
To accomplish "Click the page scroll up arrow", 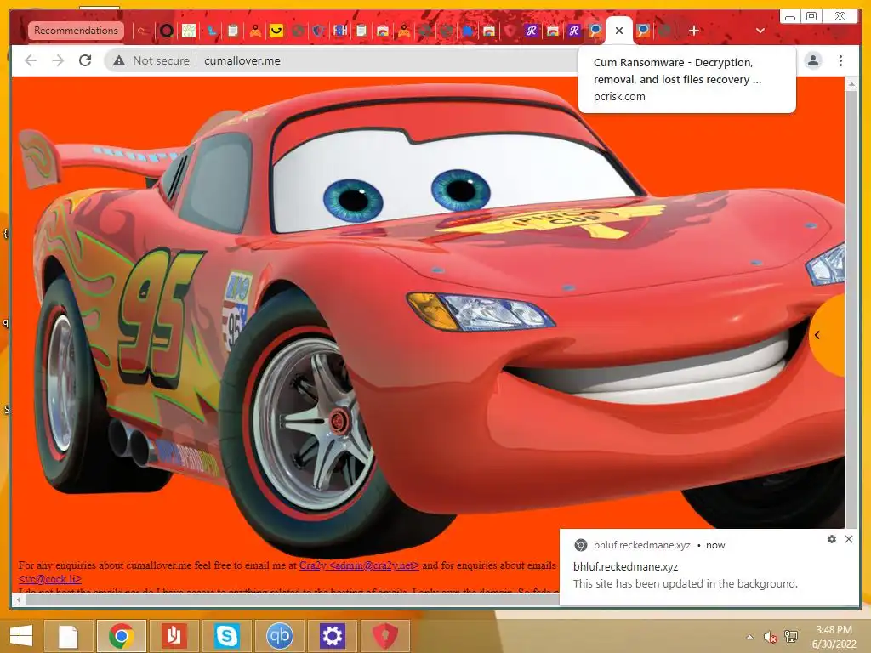I will tap(851, 84).
